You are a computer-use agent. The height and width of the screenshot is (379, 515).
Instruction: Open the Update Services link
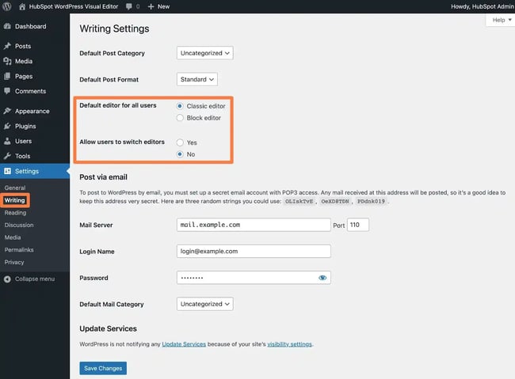click(x=184, y=344)
